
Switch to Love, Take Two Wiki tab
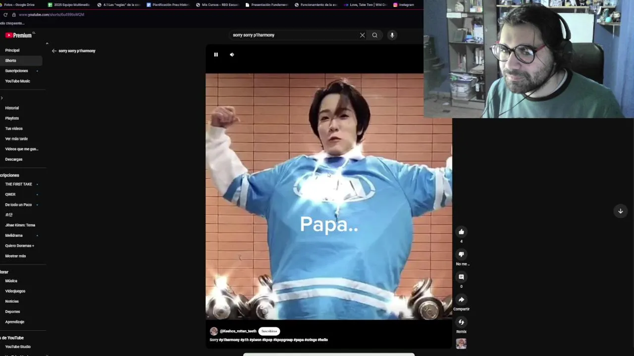point(366,4)
